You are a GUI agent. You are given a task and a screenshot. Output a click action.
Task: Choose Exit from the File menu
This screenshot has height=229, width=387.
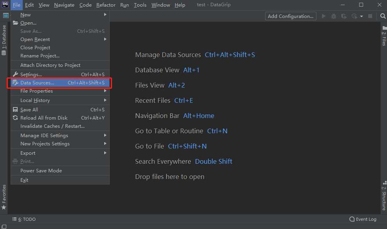tap(60, 180)
